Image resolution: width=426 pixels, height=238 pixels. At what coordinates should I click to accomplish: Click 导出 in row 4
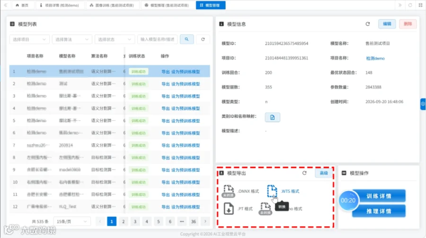pos(166,108)
